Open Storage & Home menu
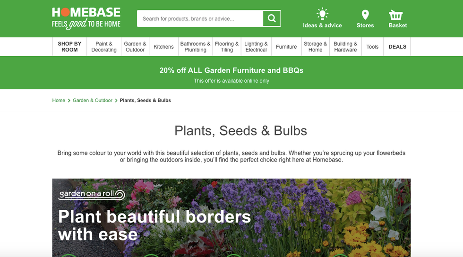The width and height of the screenshot is (463, 257). 316,47
